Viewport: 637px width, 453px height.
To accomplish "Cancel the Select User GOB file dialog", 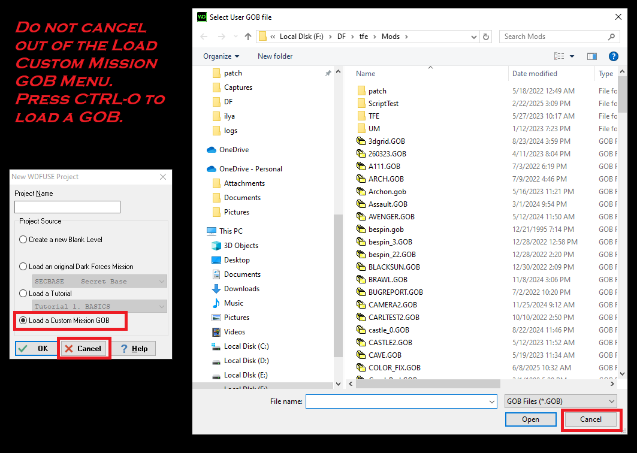I will [x=591, y=419].
